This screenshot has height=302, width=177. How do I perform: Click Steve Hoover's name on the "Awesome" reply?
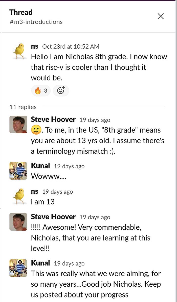[x=53, y=217]
